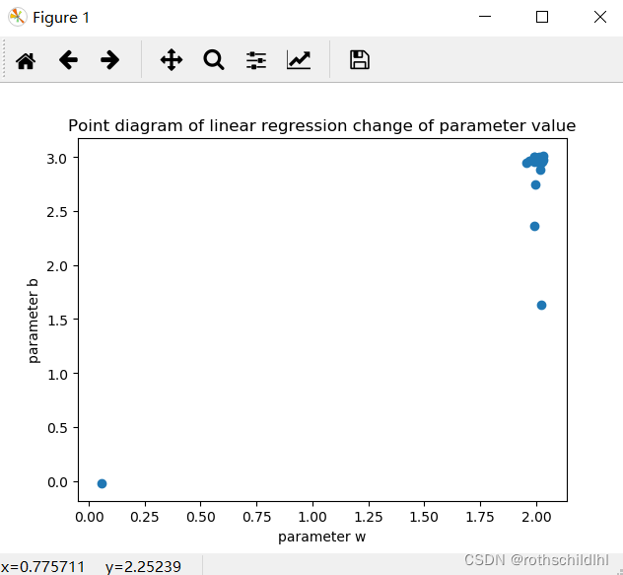Click the 'parameter w' x-axis label
Viewport: 623px width, 575px height.
pos(321,537)
